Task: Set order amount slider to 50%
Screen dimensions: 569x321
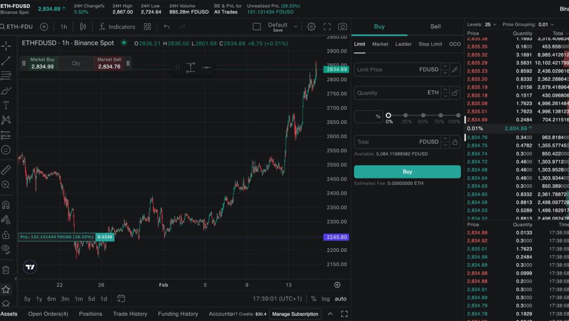Action: 423,115
